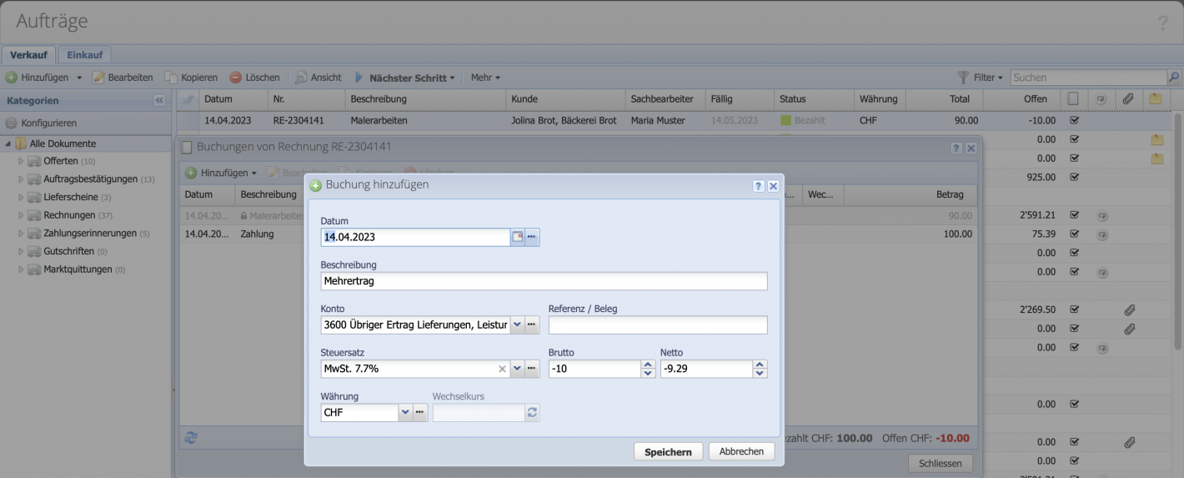Toggle checkbox for row with 925.00 open
This screenshot has width=1184, height=478.
1074,177
